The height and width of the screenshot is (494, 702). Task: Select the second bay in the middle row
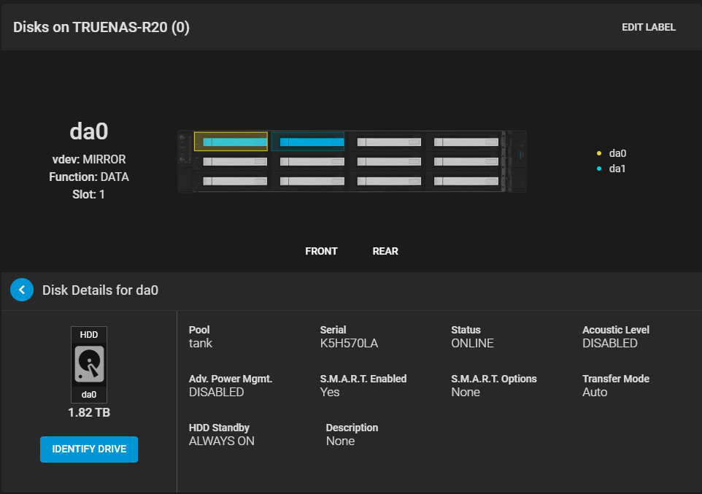(312, 162)
